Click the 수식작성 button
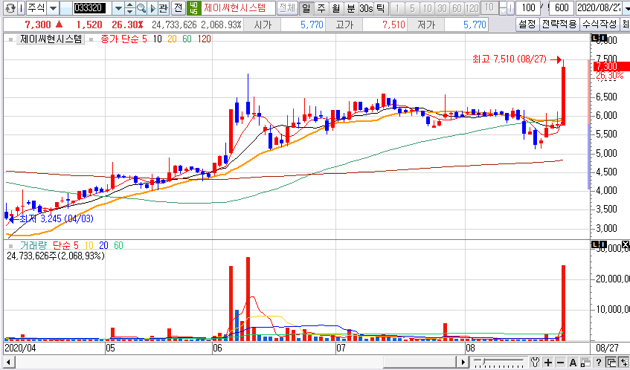630x370 pixels. 600,25
